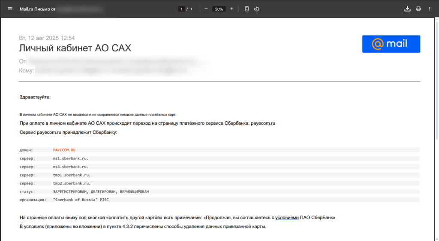Click the orange PAYECOM.RU domain text
Image resolution: width=439 pixels, height=241 pixels.
[64, 150]
